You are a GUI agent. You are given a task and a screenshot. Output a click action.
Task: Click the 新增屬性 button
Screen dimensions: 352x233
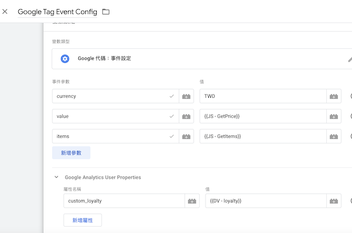83,220
